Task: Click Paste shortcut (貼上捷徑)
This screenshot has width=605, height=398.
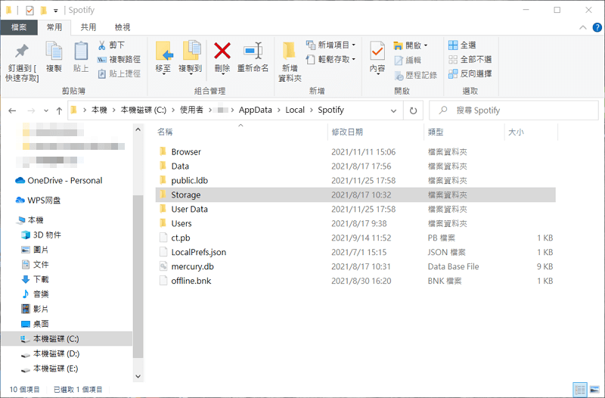Action: [119, 73]
